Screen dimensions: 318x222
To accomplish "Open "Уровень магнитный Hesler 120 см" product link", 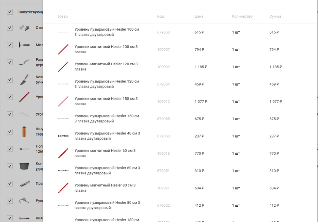I will (x=106, y=67).
